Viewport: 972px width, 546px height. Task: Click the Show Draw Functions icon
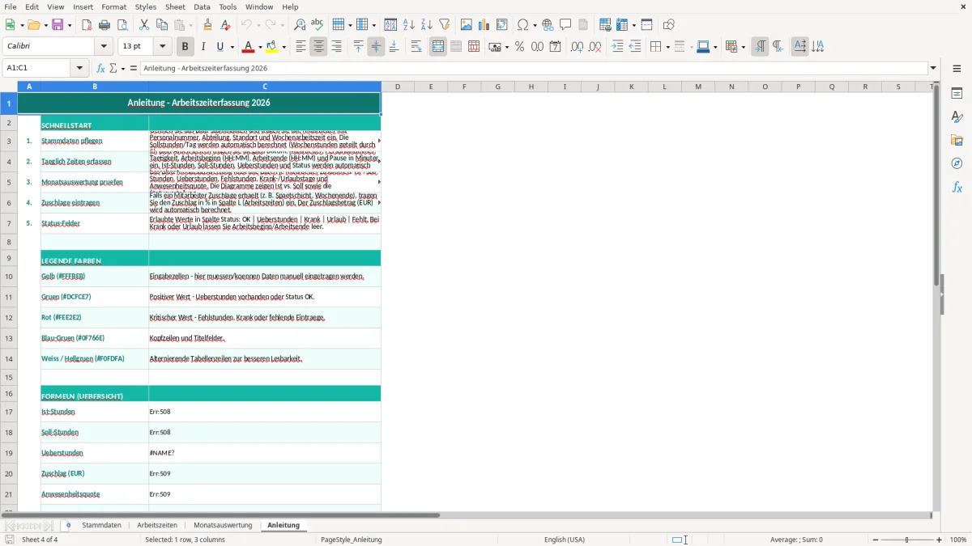pos(669,25)
